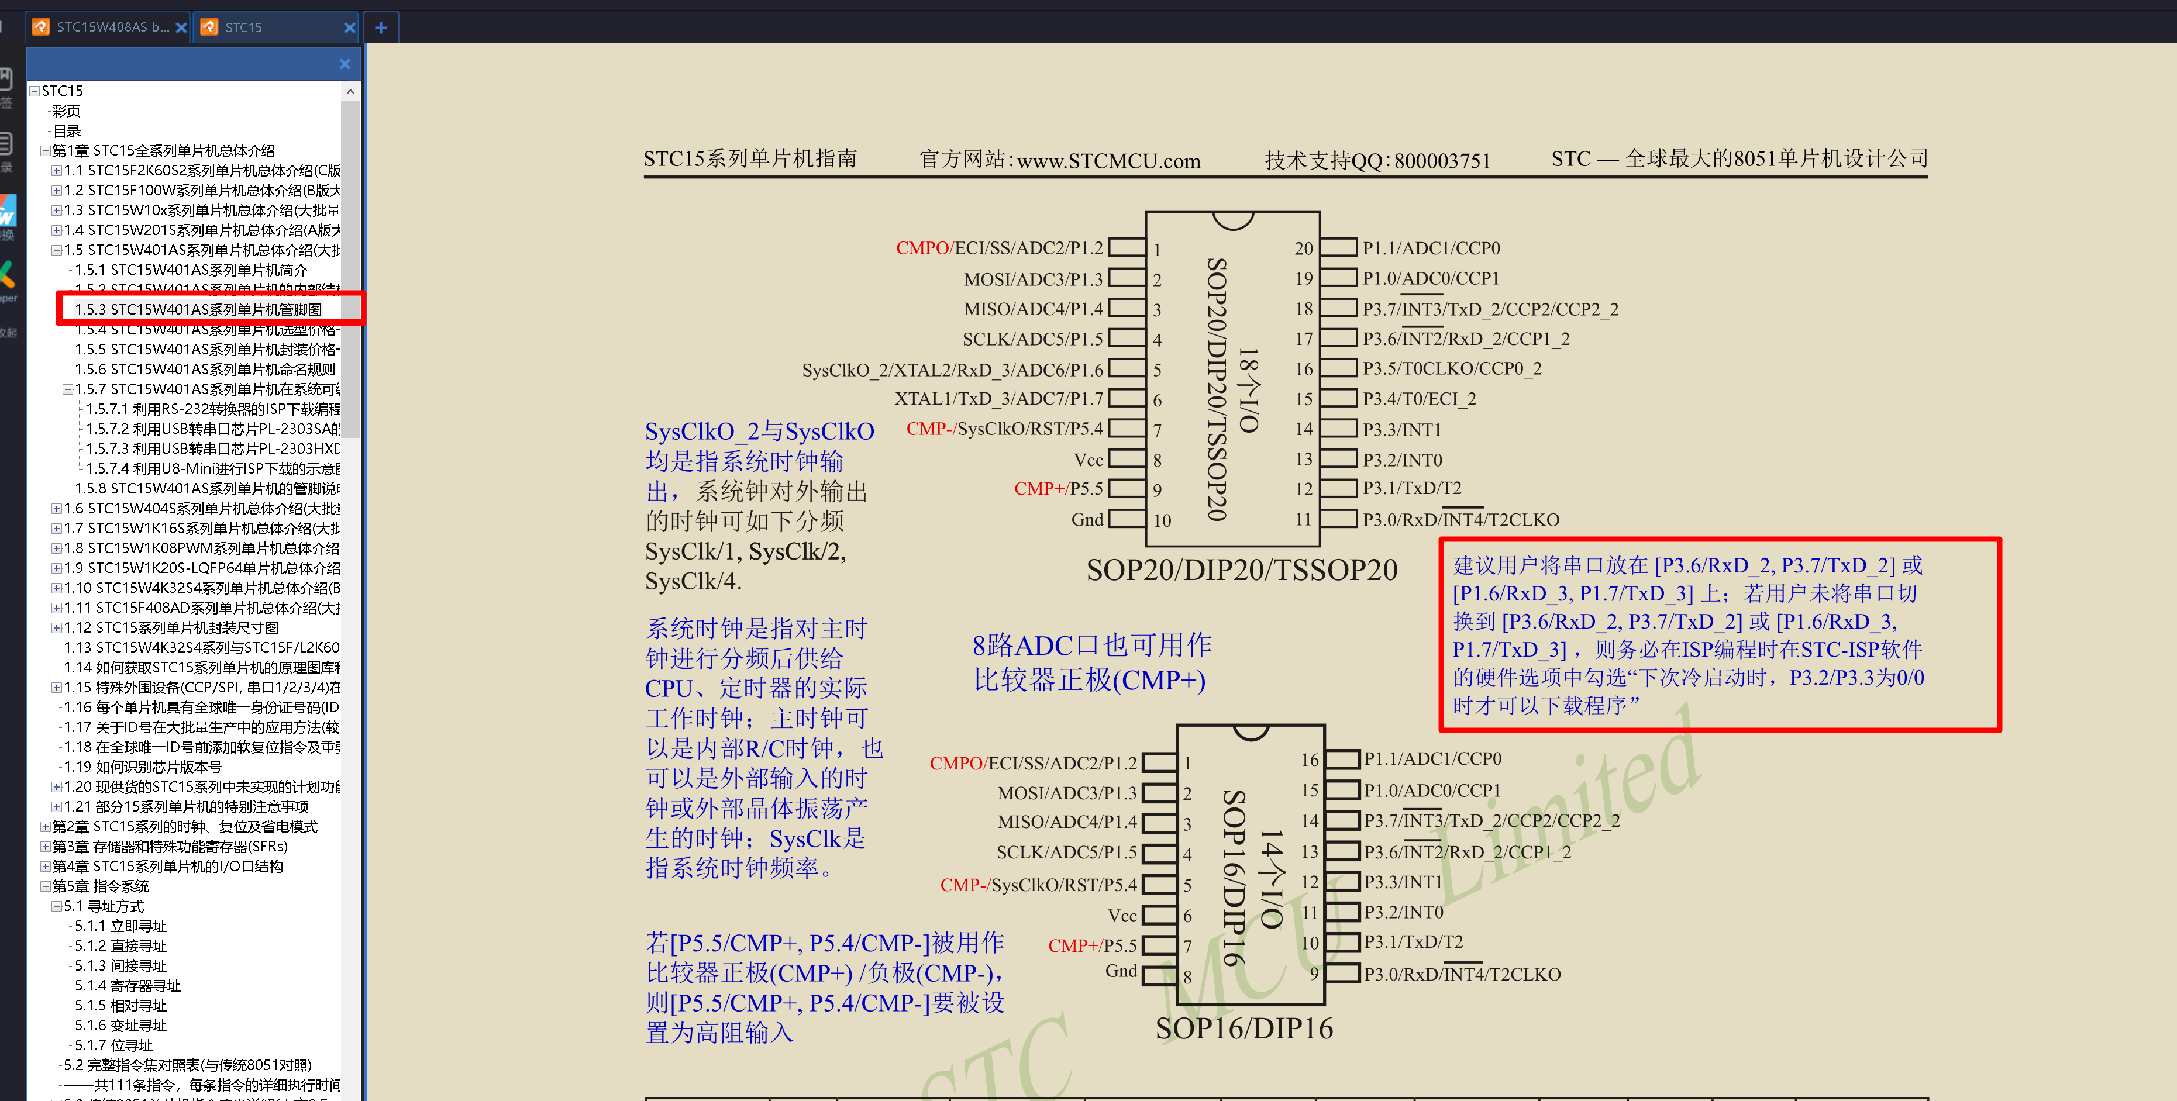Viewport: 2177px width, 1101px height.
Task: Expand 1.11 STC15F408AD系列 node
Action: point(57,608)
